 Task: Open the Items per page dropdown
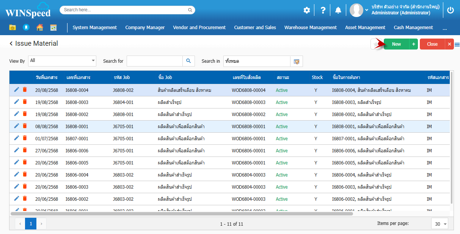pyautogui.click(x=440, y=224)
